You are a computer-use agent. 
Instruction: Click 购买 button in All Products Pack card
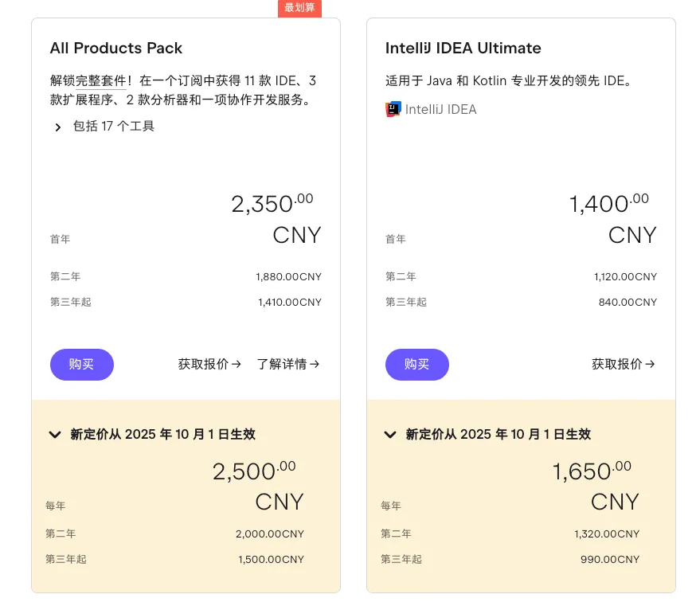pyautogui.click(x=81, y=365)
